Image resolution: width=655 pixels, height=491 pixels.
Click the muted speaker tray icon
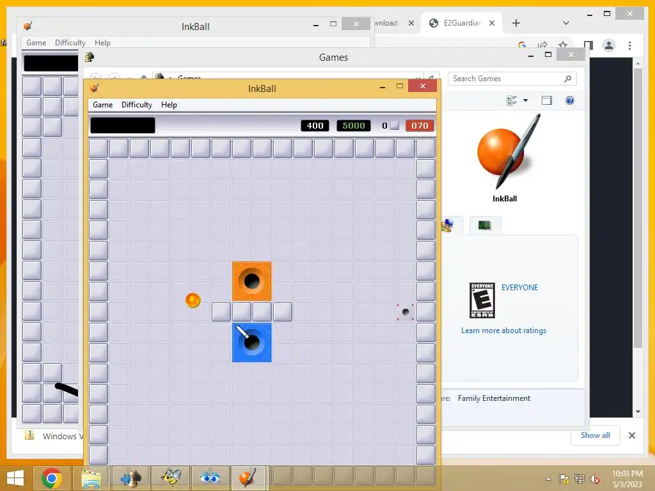pyautogui.click(x=594, y=479)
